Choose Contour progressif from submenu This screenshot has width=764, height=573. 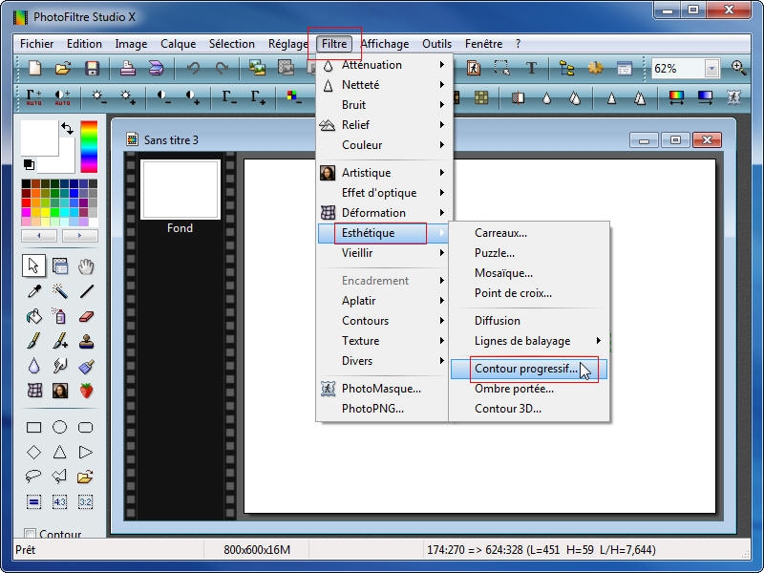pyautogui.click(x=529, y=369)
